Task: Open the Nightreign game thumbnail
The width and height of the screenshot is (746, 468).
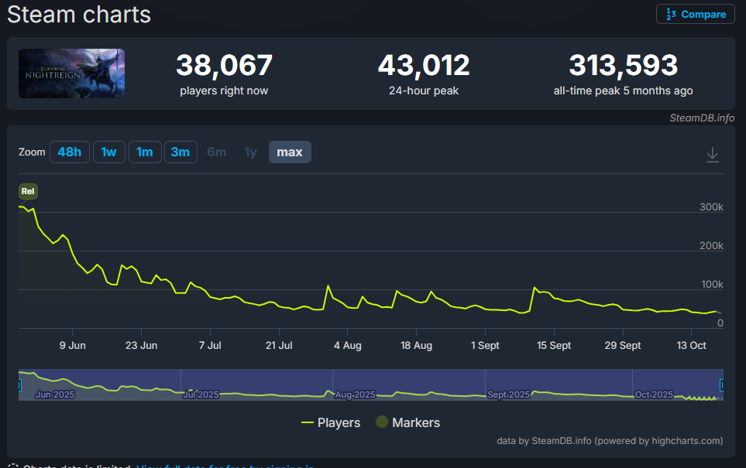Action: click(71, 73)
